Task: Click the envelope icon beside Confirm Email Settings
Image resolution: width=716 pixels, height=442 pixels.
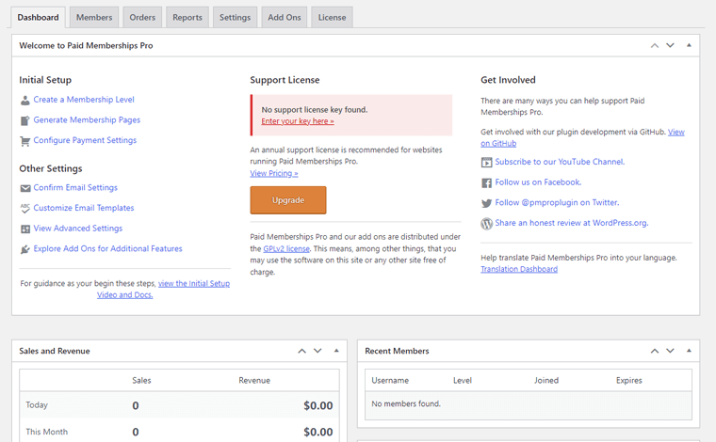Action: [25, 188]
